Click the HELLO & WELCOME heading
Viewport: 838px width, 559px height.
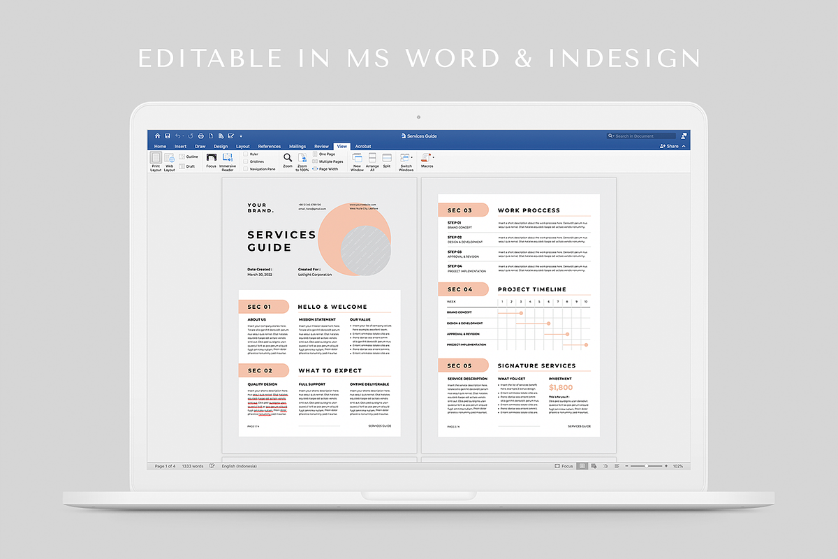[332, 307]
